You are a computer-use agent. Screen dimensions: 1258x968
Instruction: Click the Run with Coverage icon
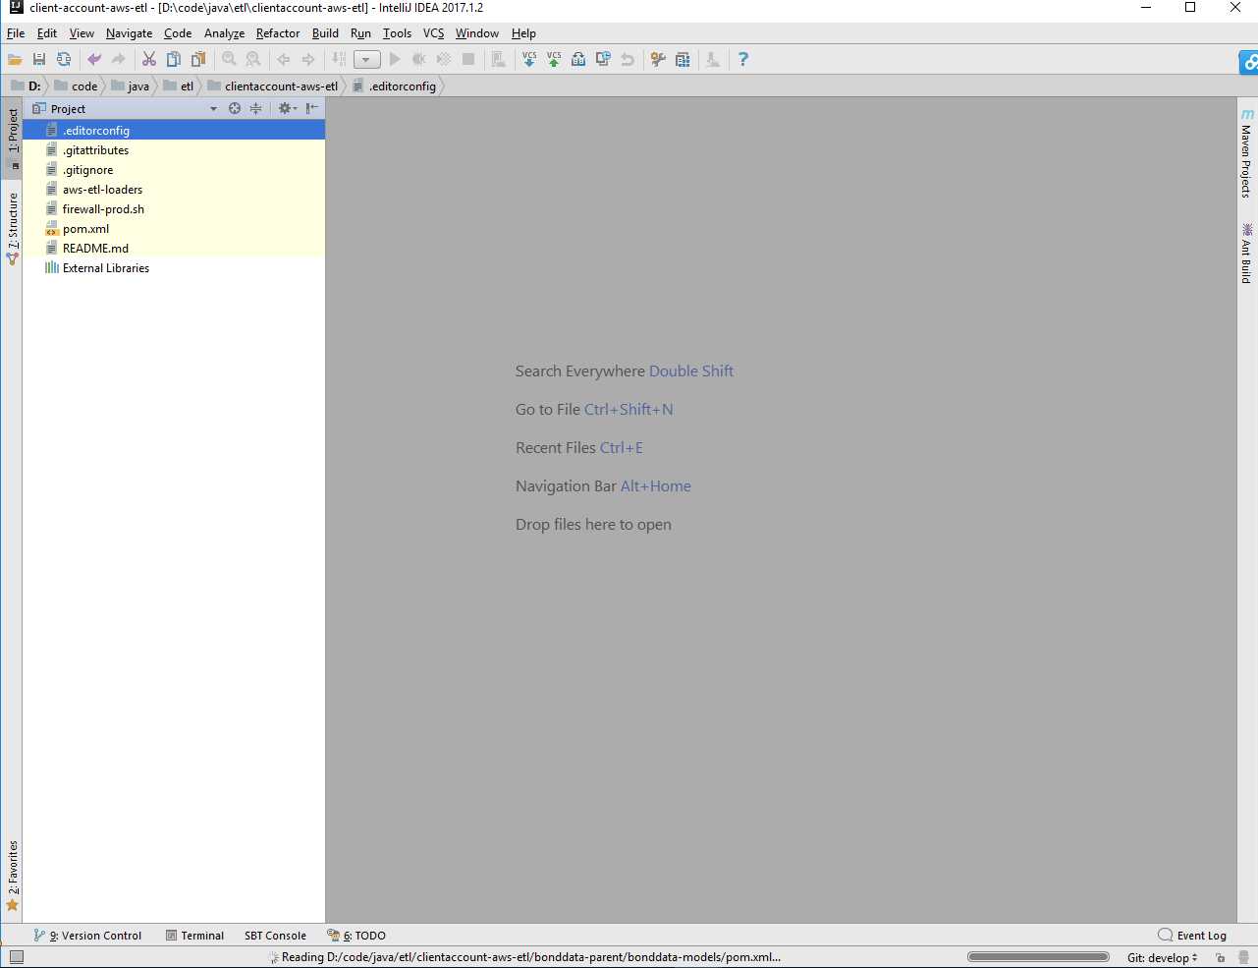coord(444,60)
